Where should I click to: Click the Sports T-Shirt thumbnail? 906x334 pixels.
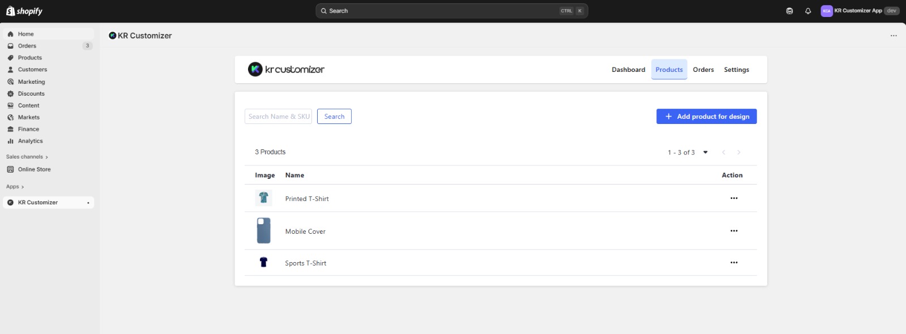click(263, 262)
